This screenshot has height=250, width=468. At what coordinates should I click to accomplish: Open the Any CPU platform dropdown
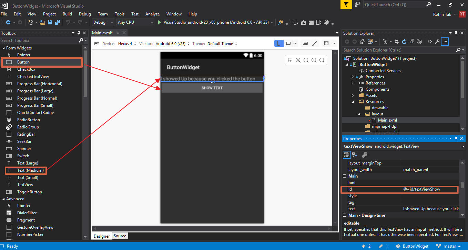[x=135, y=22]
